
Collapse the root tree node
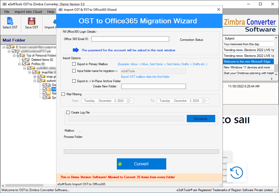point(4,47)
